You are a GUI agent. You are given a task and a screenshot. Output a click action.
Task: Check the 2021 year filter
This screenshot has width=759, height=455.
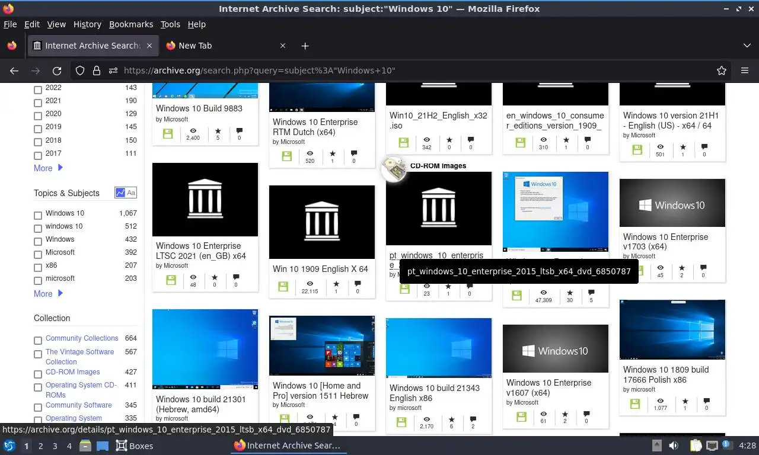38,103
